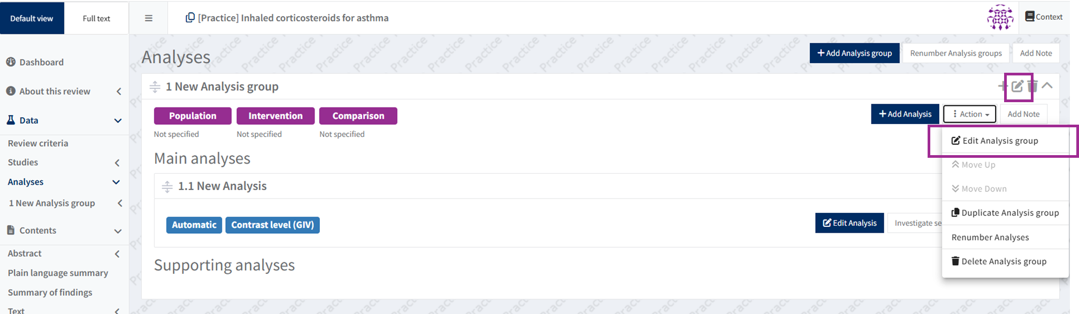Choose Duplicate Analysis group from menu
Image resolution: width=1079 pixels, height=314 pixels.
(1005, 213)
